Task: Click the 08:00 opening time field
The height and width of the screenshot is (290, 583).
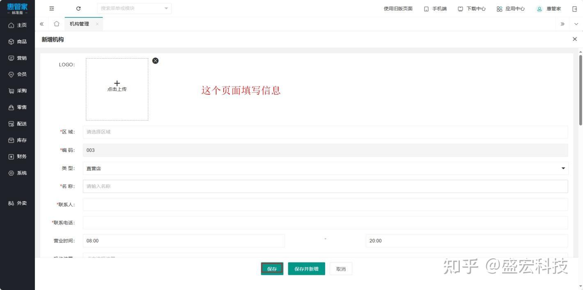Action: 184,241
